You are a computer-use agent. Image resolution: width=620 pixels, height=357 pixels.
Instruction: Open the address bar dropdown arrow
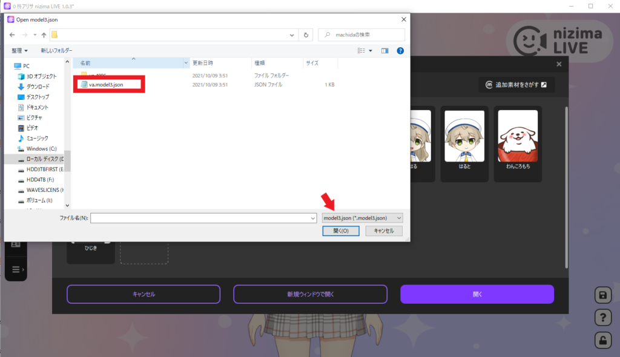(291, 34)
